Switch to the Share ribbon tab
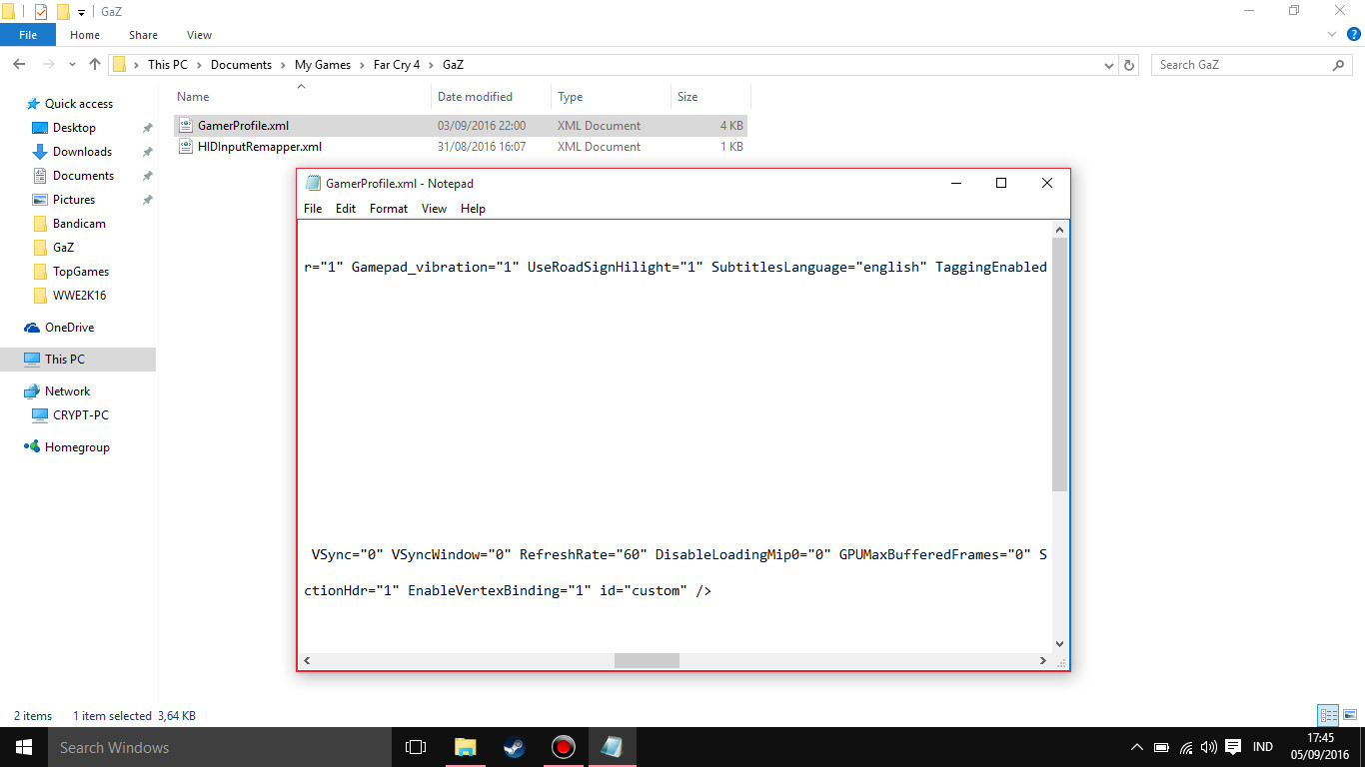Image resolution: width=1365 pixels, height=767 pixels. click(142, 34)
